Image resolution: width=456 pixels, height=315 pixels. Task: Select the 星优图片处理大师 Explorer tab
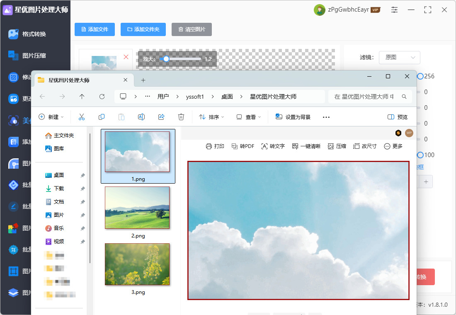click(84, 80)
